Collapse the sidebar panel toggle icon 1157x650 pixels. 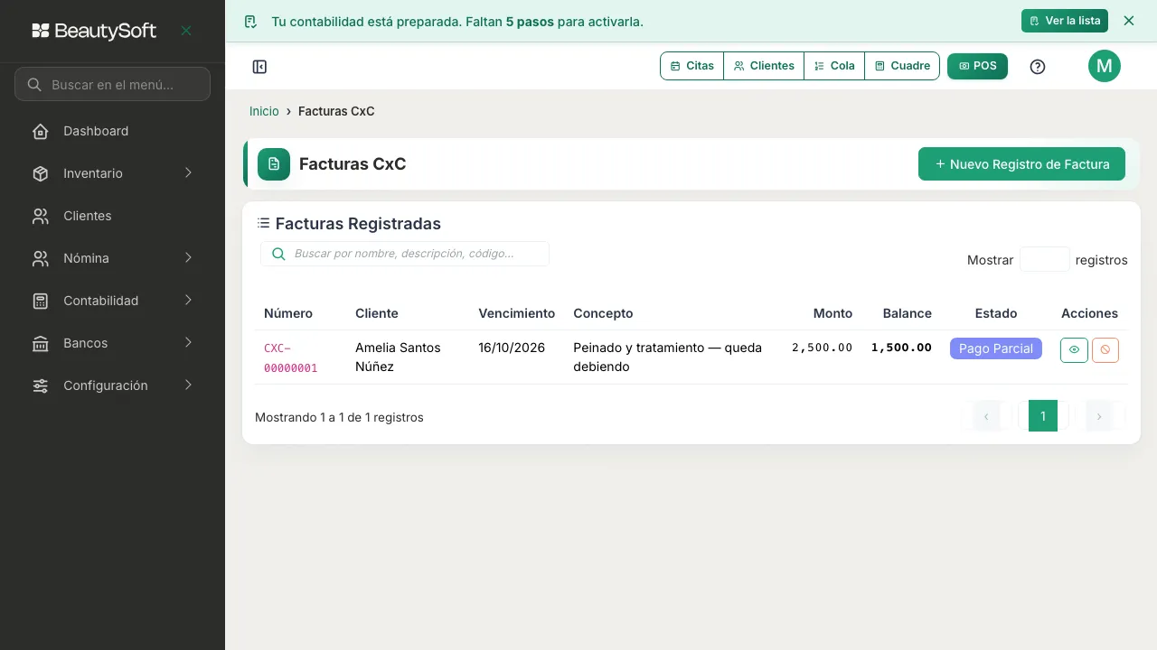(x=259, y=67)
